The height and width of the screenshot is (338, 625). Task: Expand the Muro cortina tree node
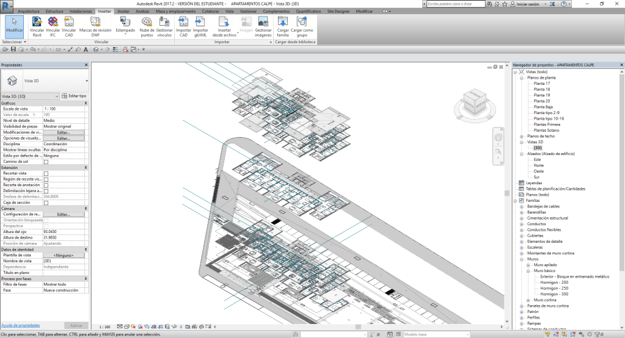coord(528,300)
